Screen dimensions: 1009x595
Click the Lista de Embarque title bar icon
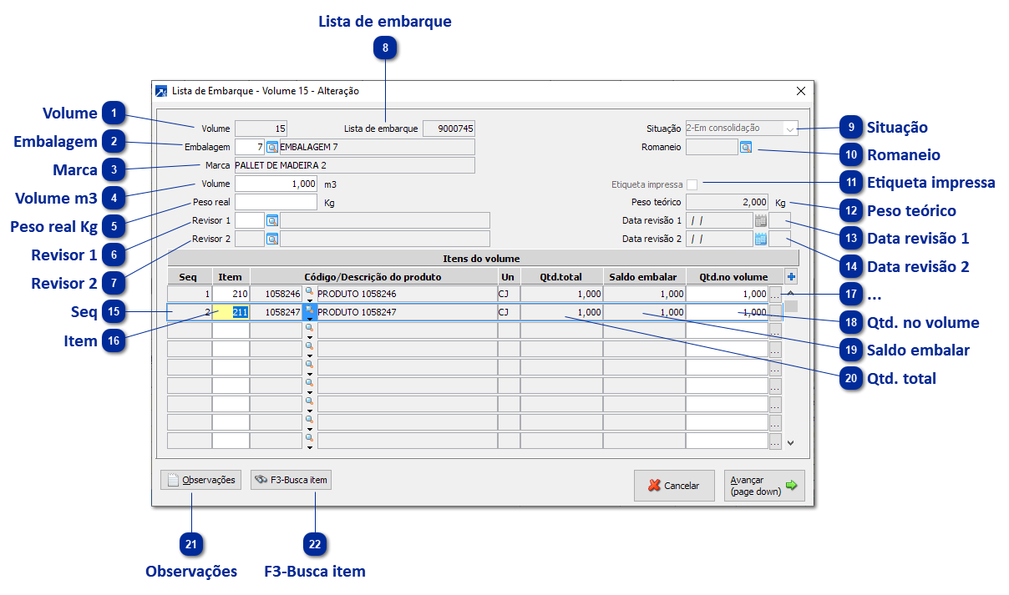tap(162, 91)
